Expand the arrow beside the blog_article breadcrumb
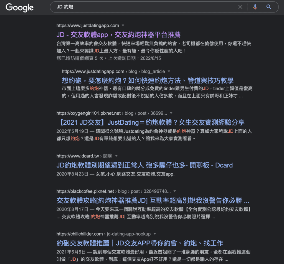Image resolution: width=284 pixels, height=264 pixels. point(169,71)
